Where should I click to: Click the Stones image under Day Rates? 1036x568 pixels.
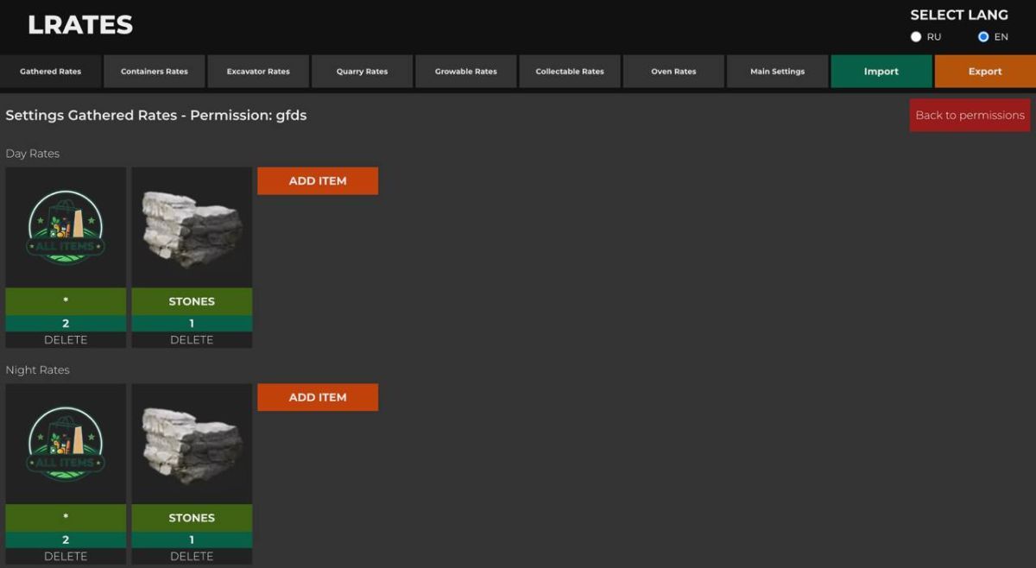pos(192,227)
